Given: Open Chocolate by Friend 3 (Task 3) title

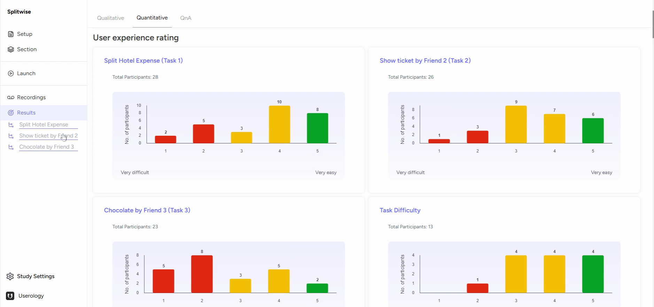Looking at the screenshot, I should point(147,210).
